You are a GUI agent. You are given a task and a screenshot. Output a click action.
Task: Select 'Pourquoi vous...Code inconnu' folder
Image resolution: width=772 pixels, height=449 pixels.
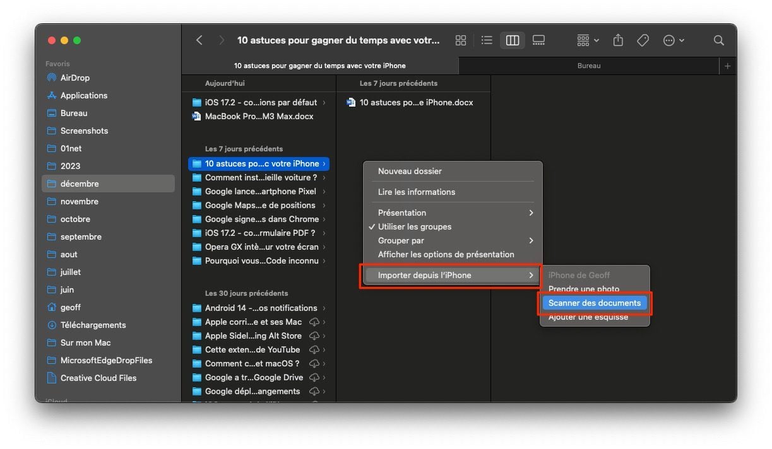[259, 260]
